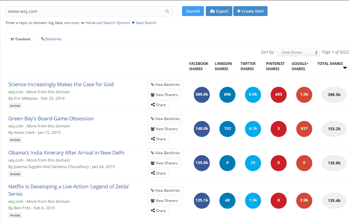
Task: Sort by the Facebook Shares column header
Action: click(198, 66)
